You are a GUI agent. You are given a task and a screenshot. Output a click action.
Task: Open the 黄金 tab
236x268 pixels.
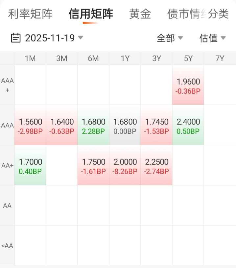[140, 14]
